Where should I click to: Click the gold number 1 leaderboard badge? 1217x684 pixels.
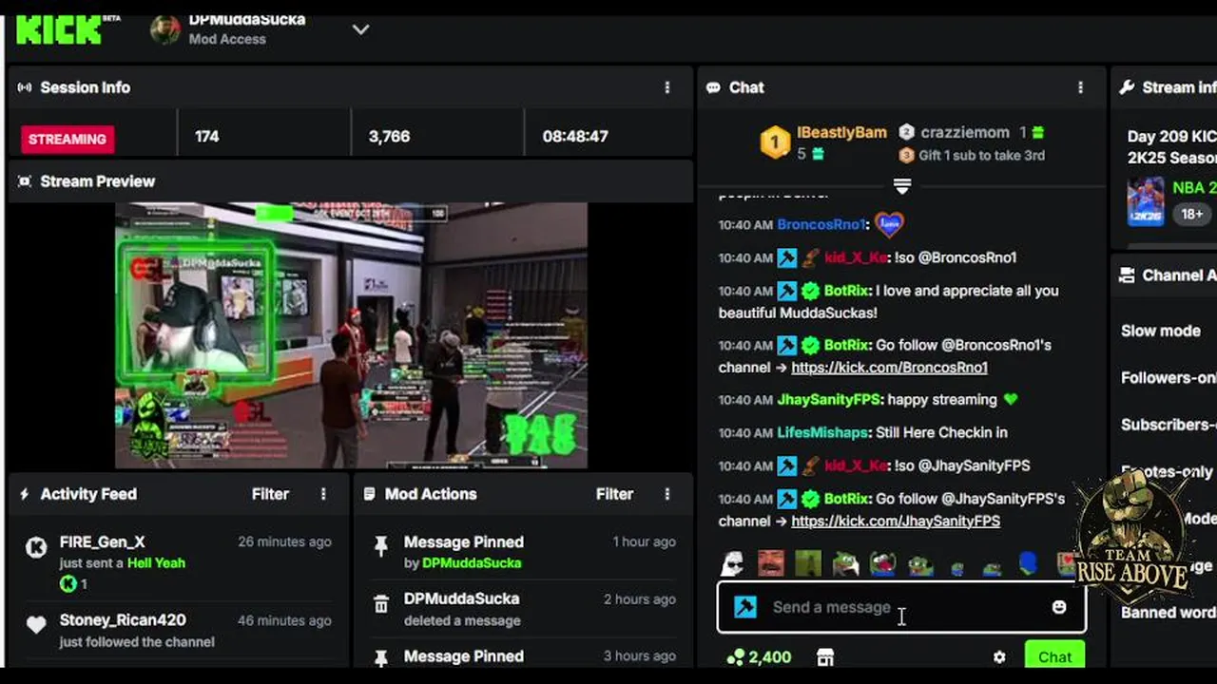pos(775,143)
